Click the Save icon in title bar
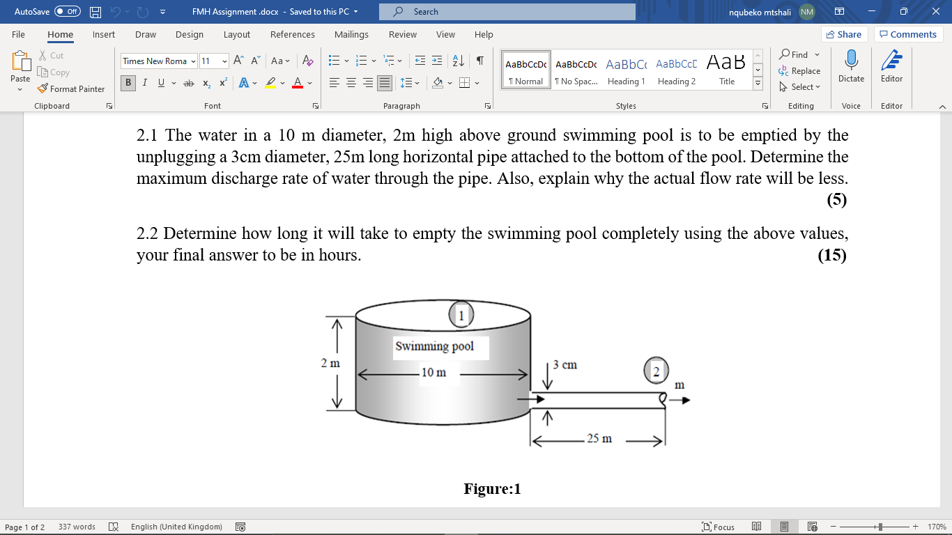 point(95,12)
